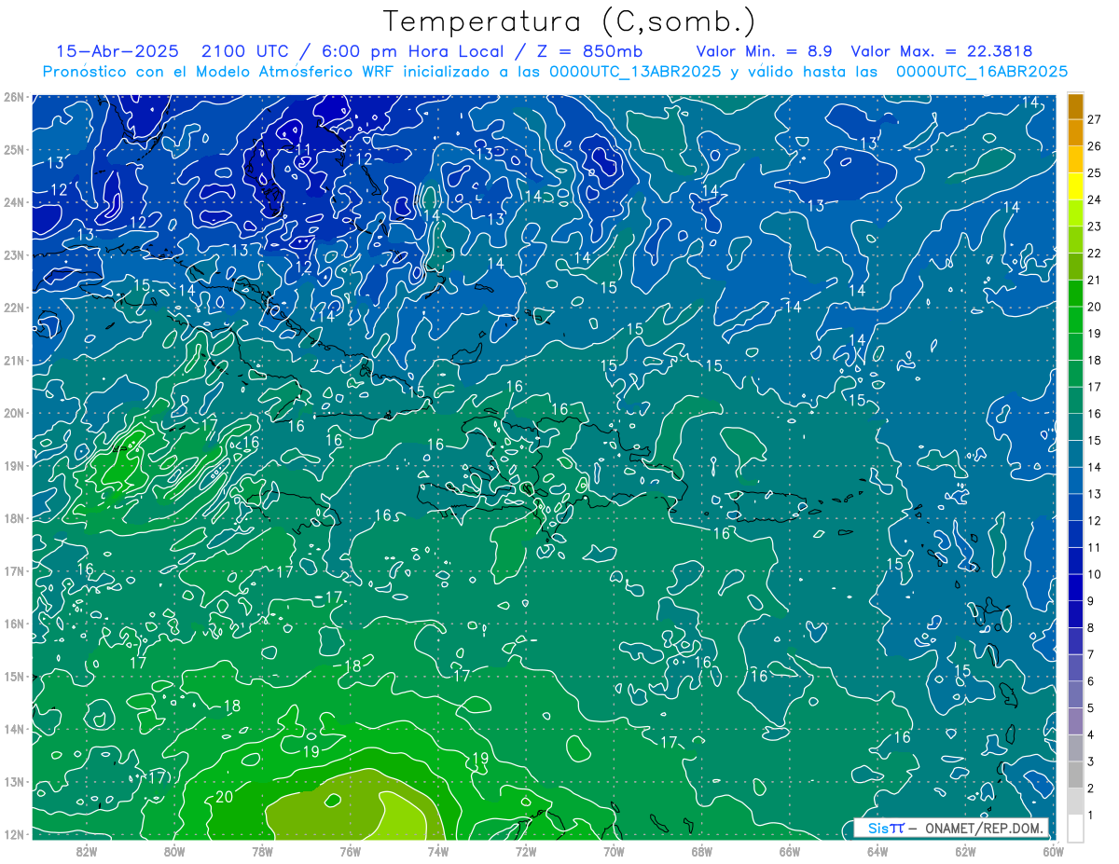This screenshot has height=864, width=1119.
Task: Click the 0000UTC_13ABR2025 initialization time
Action: tap(635, 72)
